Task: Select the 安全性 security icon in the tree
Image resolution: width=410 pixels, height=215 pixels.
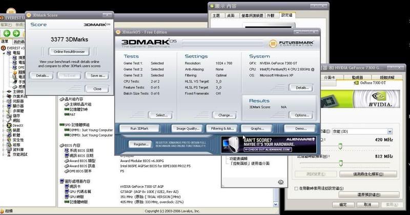Action: point(9,140)
